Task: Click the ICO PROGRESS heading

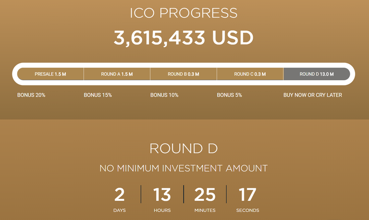Action: click(x=184, y=13)
